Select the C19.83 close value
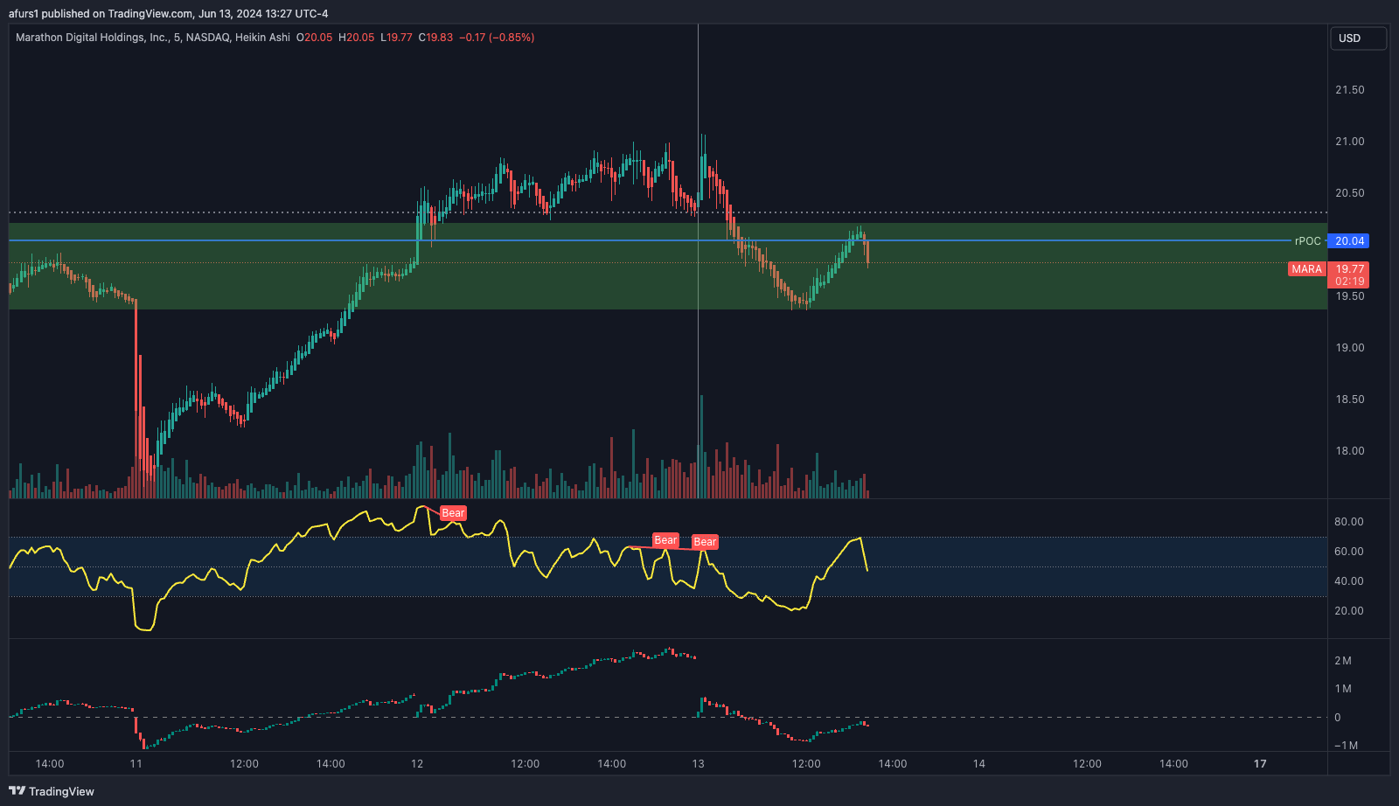Viewport: 1399px width, 806px height. (x=435, y=38)
